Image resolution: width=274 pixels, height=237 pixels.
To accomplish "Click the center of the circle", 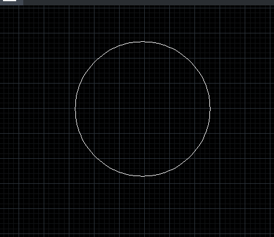I will (x=143, y=109).
